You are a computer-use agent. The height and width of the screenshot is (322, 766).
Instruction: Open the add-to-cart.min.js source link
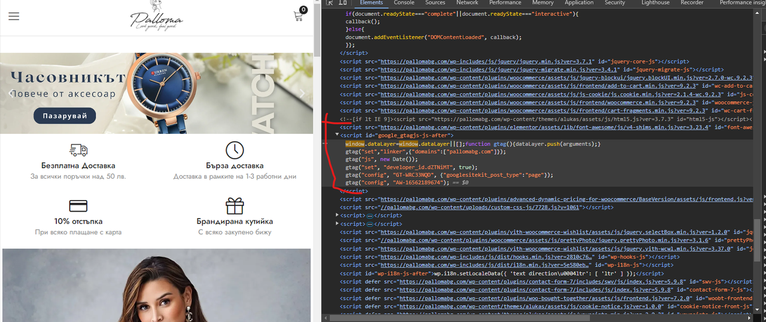pyautogui.click(x=539, y=86)
